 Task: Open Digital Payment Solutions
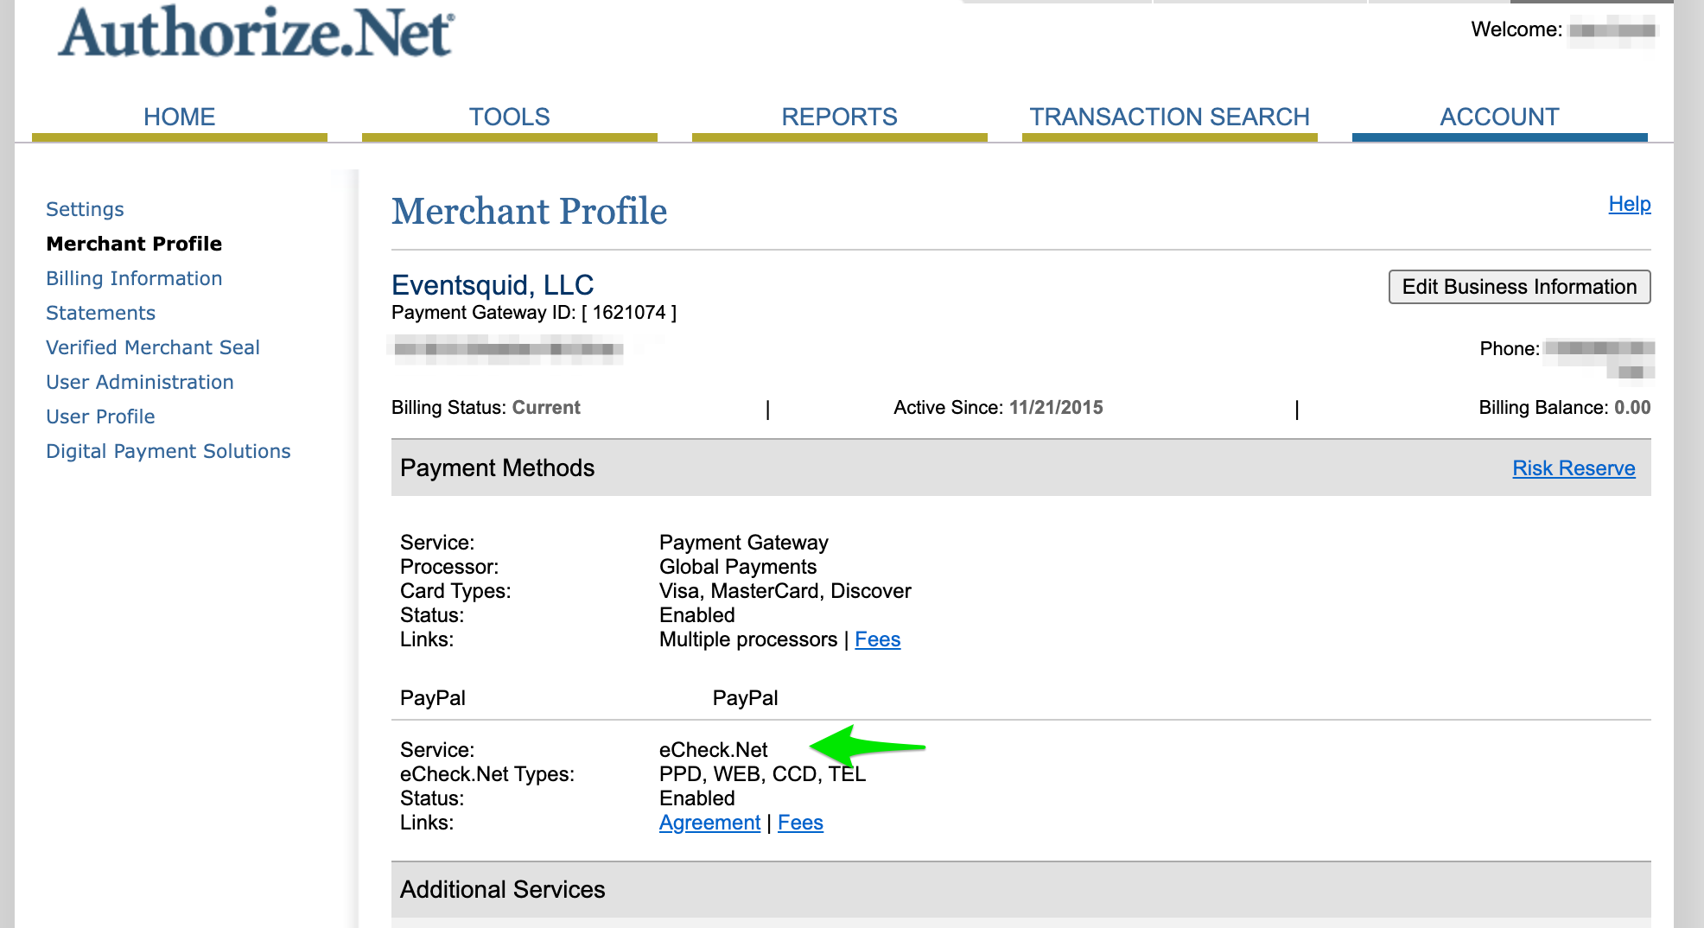(x=168, y=451)
